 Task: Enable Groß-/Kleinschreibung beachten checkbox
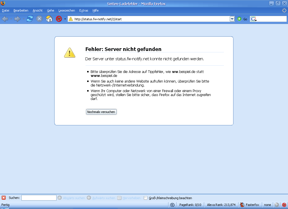click(146, 198)
